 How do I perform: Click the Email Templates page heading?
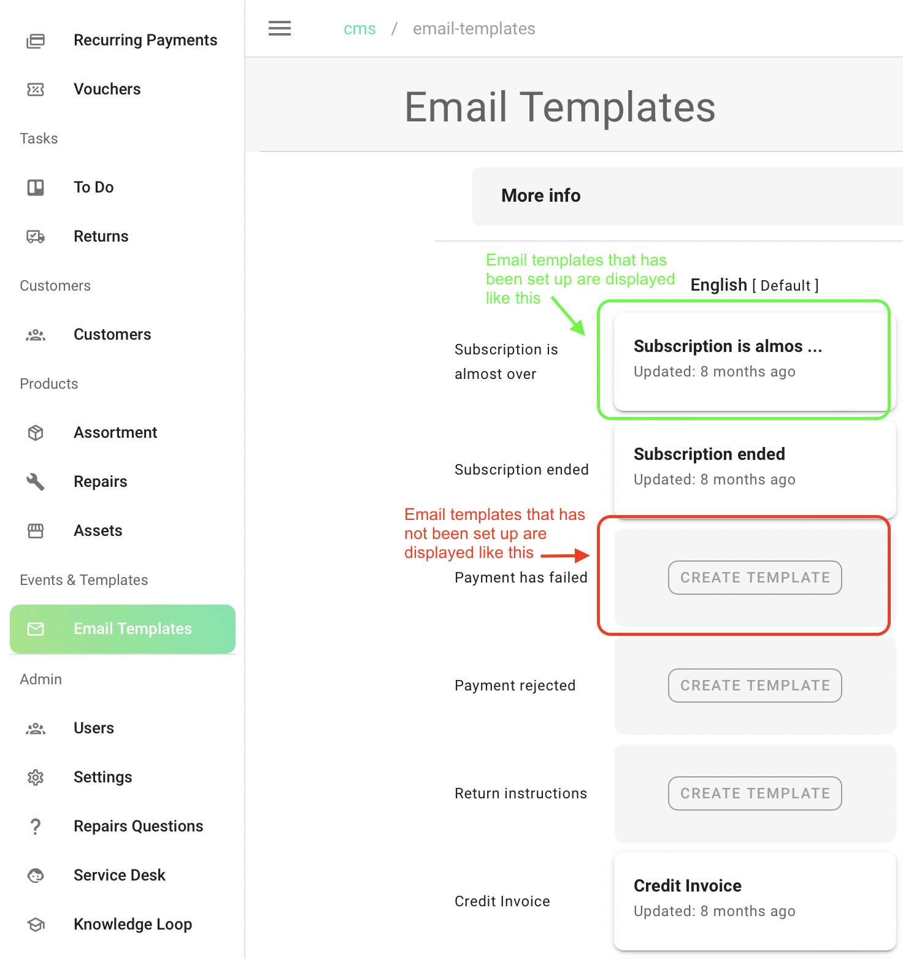point(560,107)
